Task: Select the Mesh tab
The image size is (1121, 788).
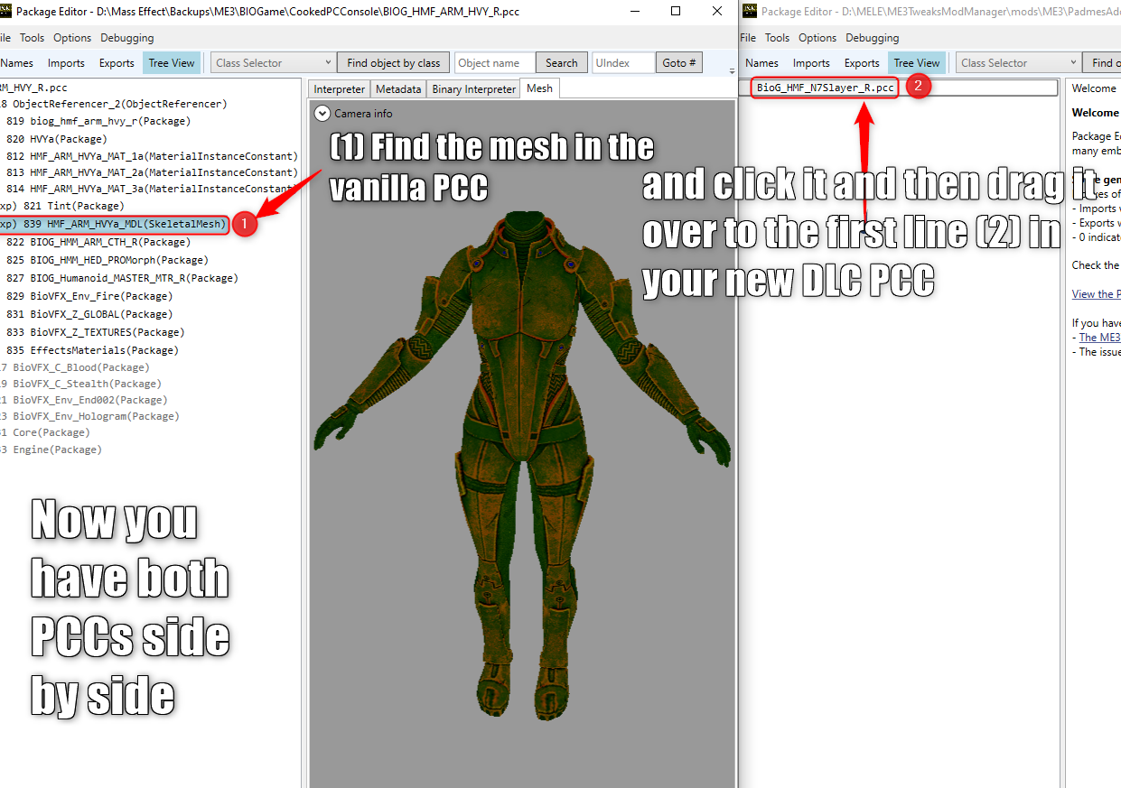Action: pos(539,88)
